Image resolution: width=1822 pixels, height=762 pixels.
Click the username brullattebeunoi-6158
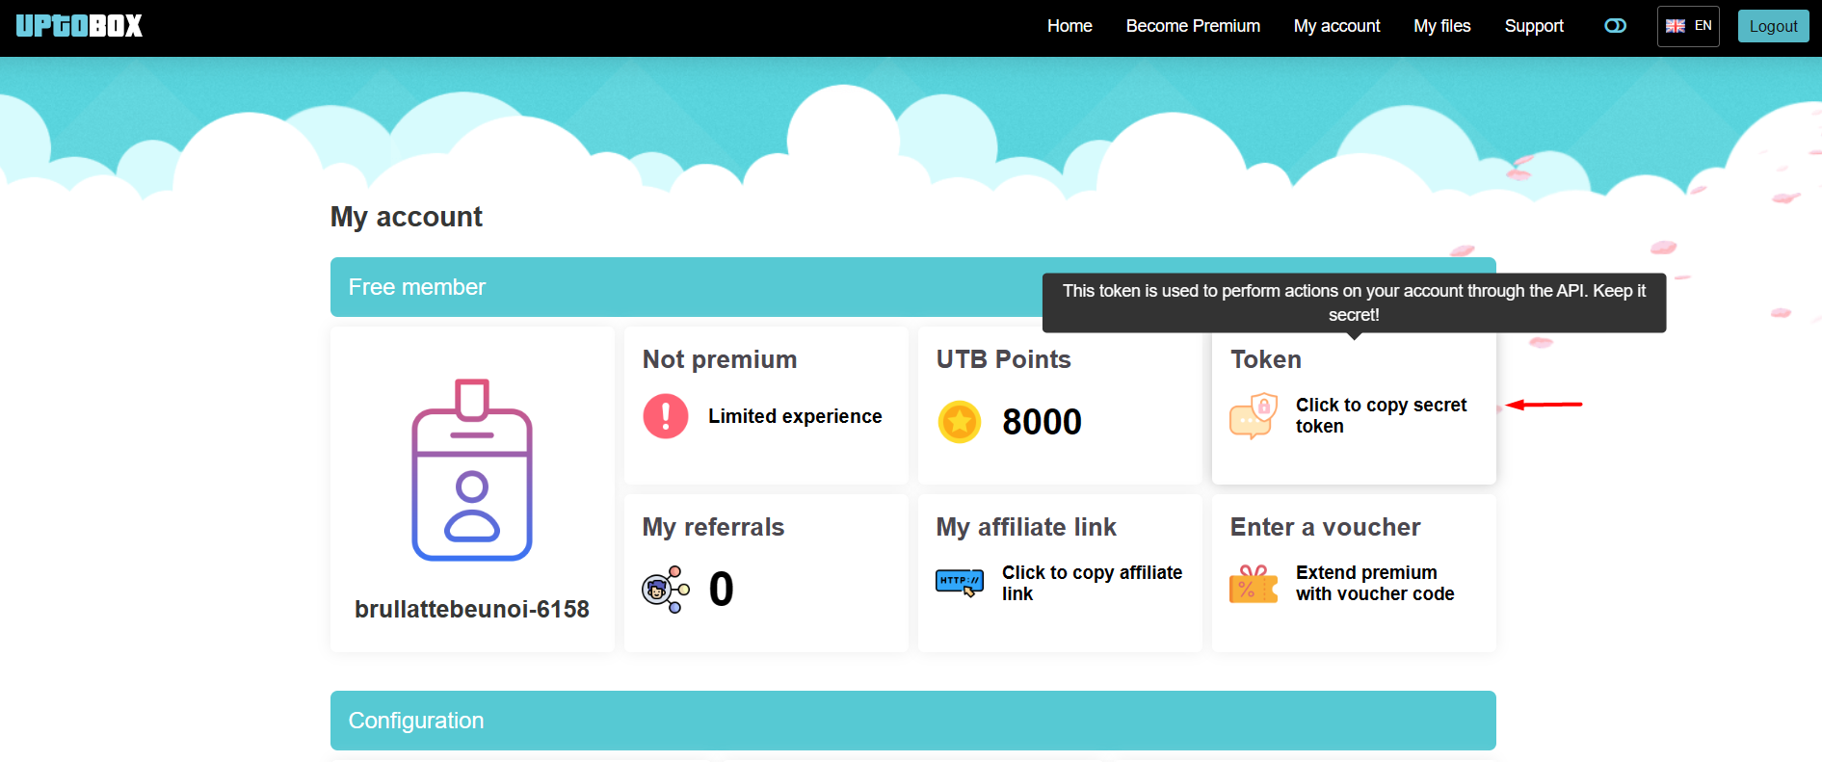(472, 609)
